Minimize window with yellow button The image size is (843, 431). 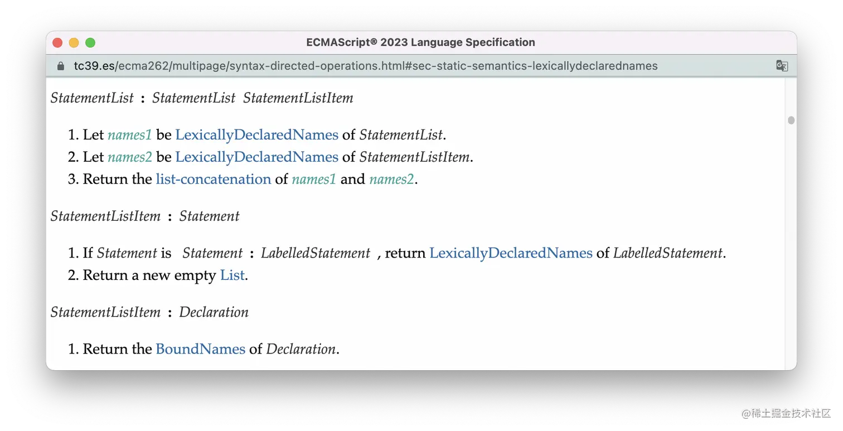pyautogui.click(x=74, y=43)
